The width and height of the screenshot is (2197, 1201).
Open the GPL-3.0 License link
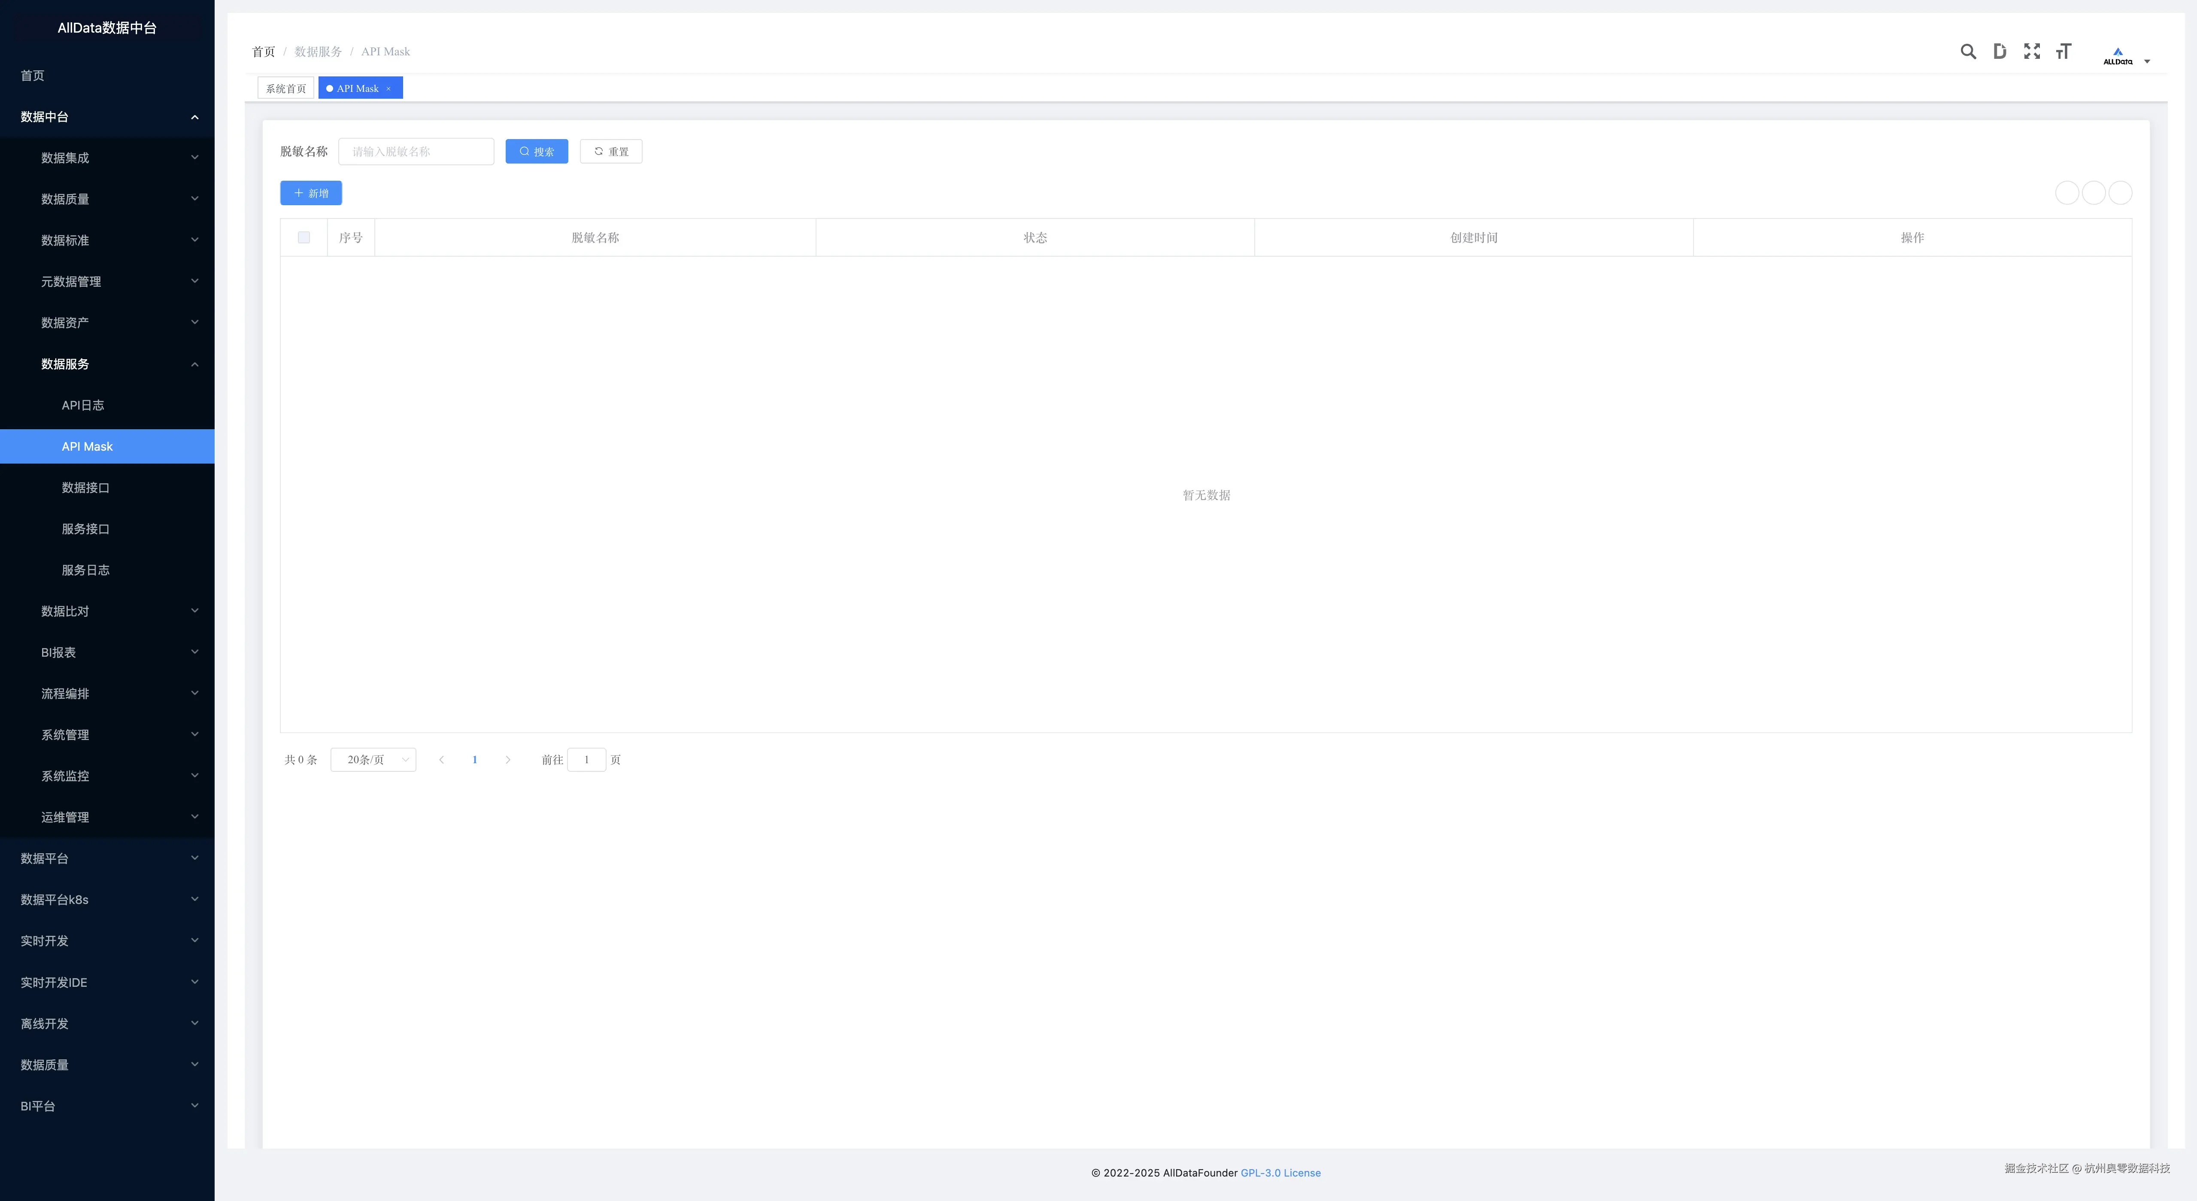(1280, 1174)
